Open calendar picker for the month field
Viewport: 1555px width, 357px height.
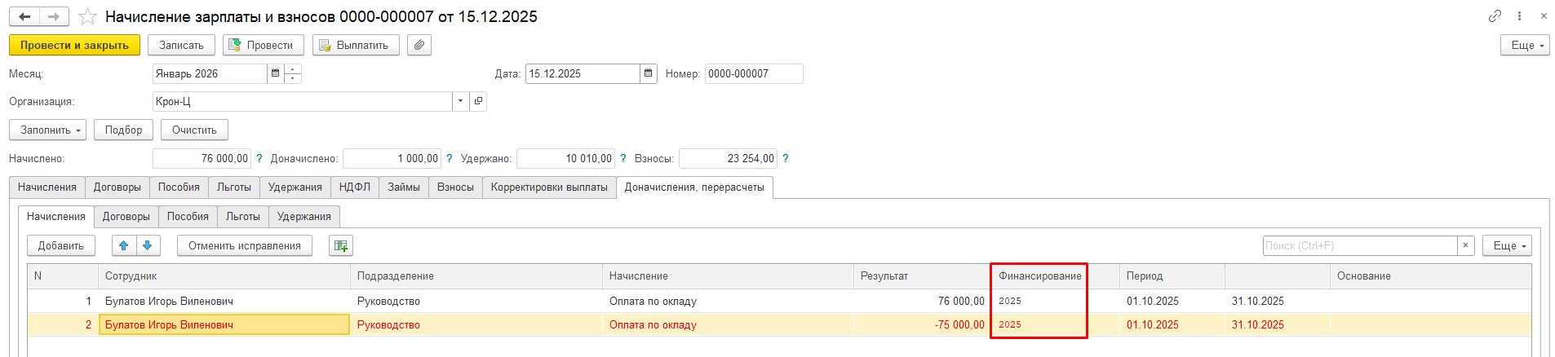point(276,73)
